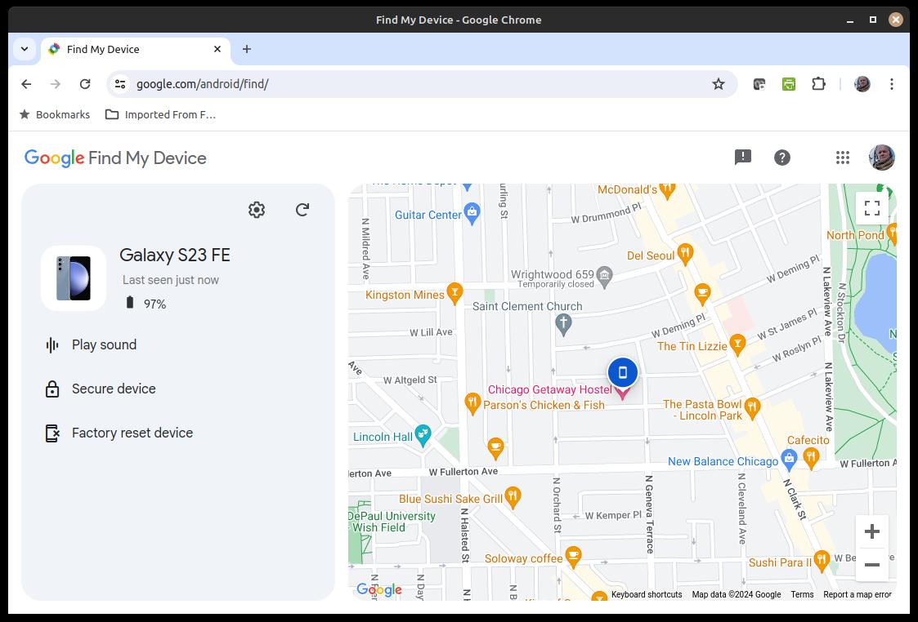Screen dimensions: 918x622
Task: Click The Pasta Bowl restaurant pin
Action: click(x=752, y=408)
